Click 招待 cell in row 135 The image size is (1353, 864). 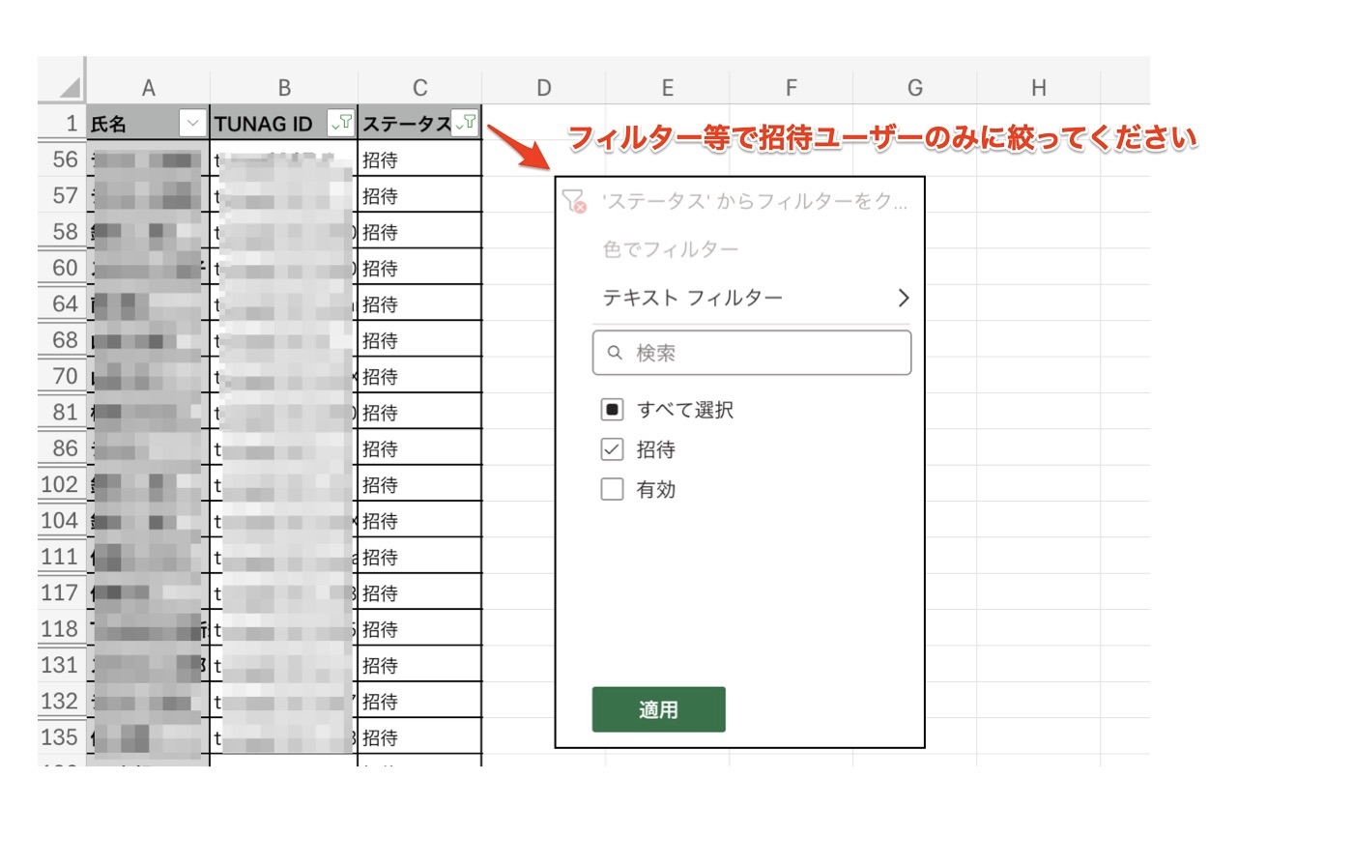(419, 737)
